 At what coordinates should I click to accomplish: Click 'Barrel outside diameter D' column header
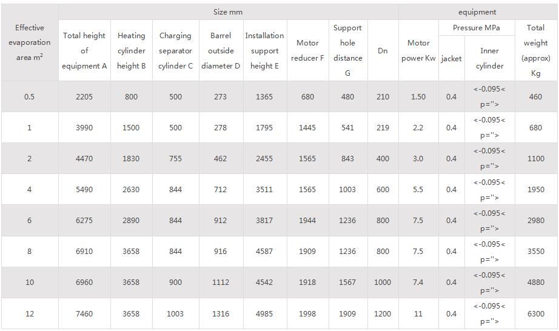tap(221, 51)
